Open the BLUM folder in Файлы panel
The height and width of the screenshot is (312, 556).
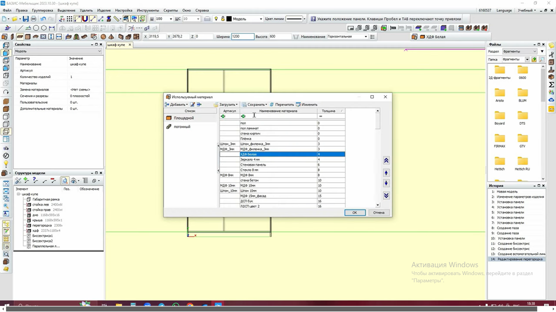522,94
